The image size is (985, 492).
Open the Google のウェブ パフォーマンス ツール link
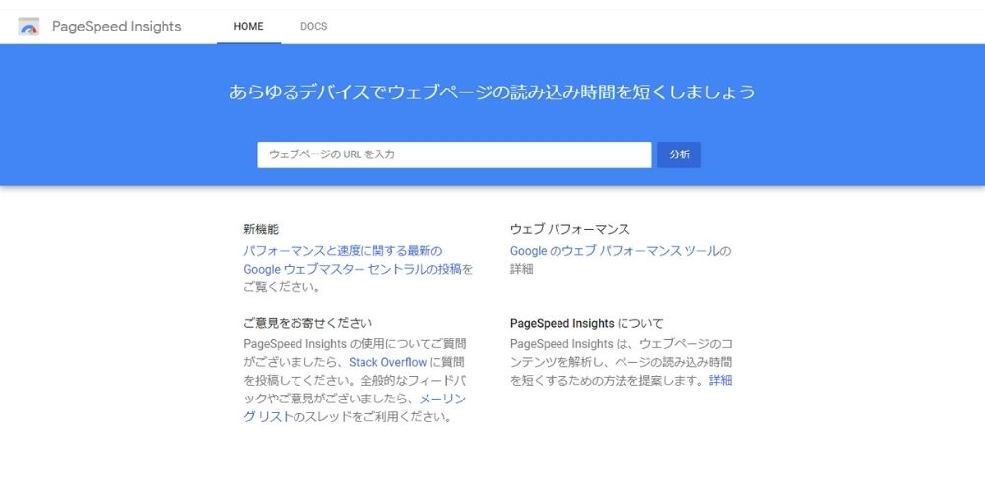pos(615,251)
